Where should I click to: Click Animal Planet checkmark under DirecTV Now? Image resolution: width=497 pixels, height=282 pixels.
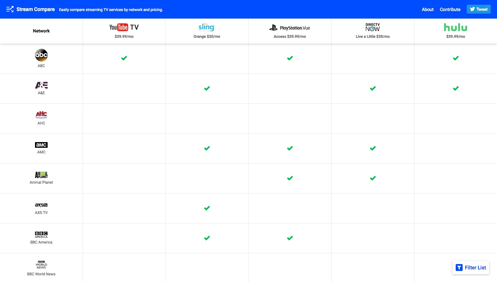[x=373, y=178]
